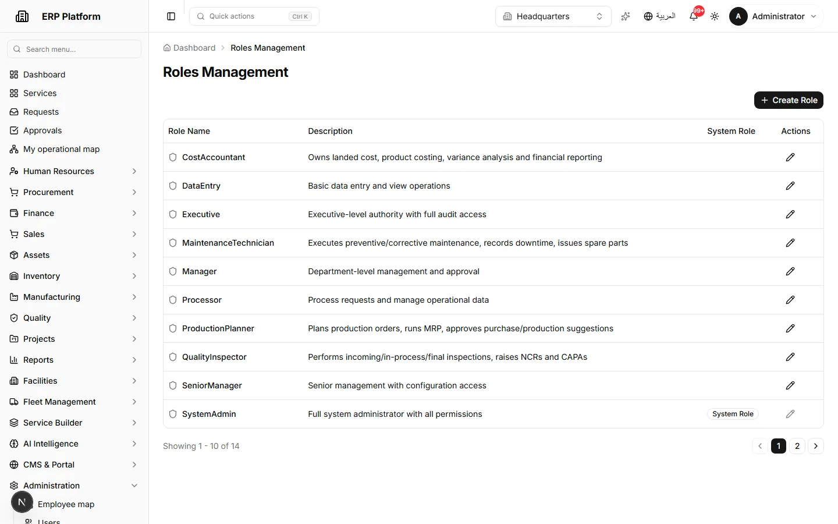Click the next page arrow
This screenshot has height=524, width=838.
[816, 446]
